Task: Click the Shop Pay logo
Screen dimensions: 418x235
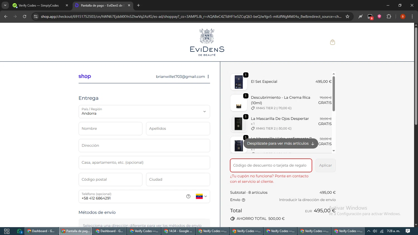Action: pyautogui.click(x=85, y=76)
